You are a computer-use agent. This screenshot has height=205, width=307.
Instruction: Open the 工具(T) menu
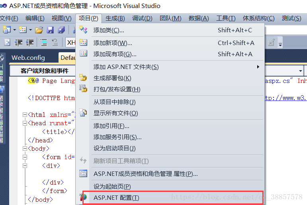[x=226, y=18]
